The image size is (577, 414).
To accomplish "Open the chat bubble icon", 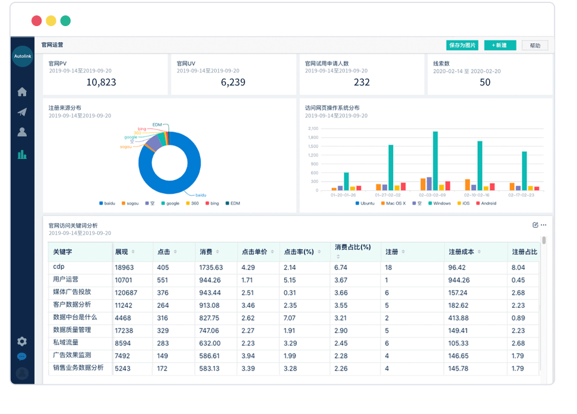I will [22, 356].
